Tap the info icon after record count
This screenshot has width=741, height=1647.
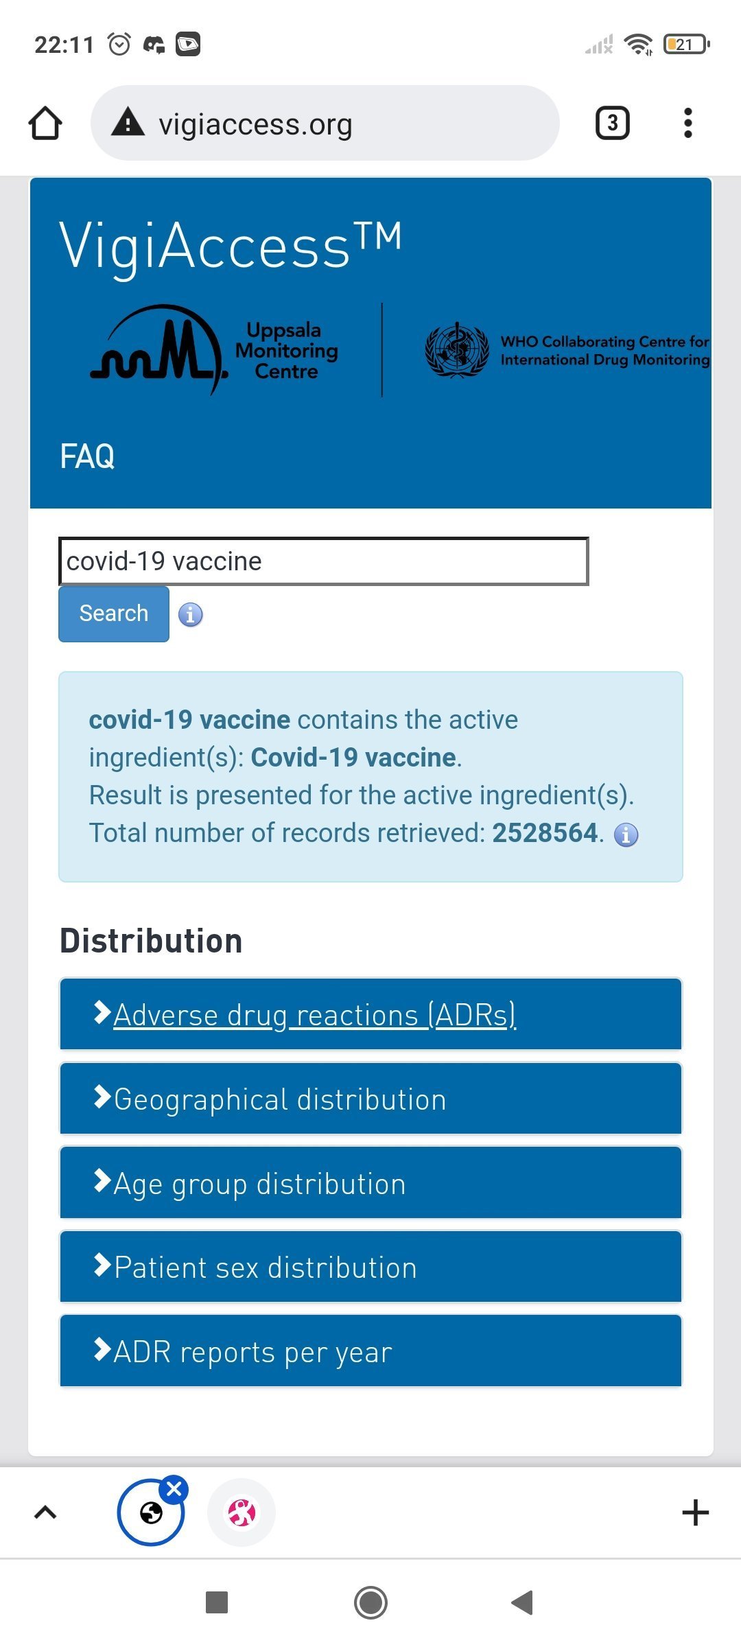coord(626,834)
